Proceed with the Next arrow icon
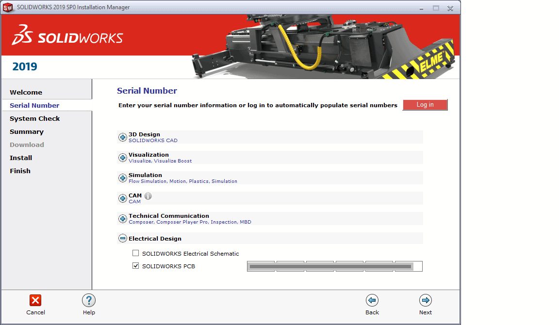The height and width of the screenshot is (325, 559). pos(425,300)
